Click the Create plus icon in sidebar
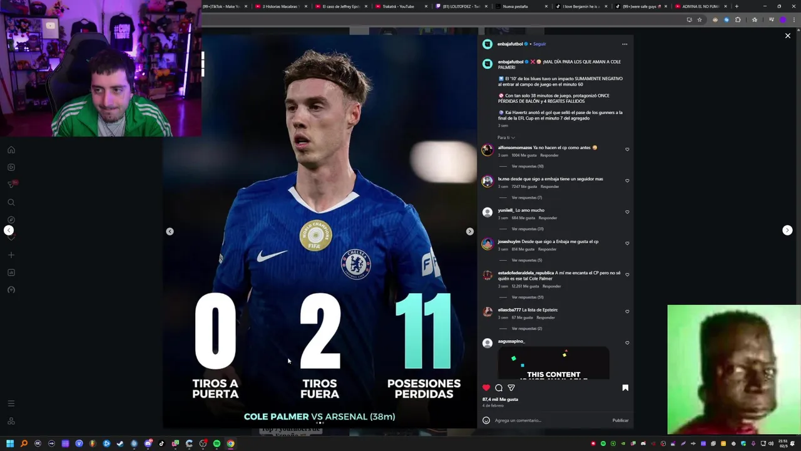This screenshot has width=801, height=451. click(11, 255)
